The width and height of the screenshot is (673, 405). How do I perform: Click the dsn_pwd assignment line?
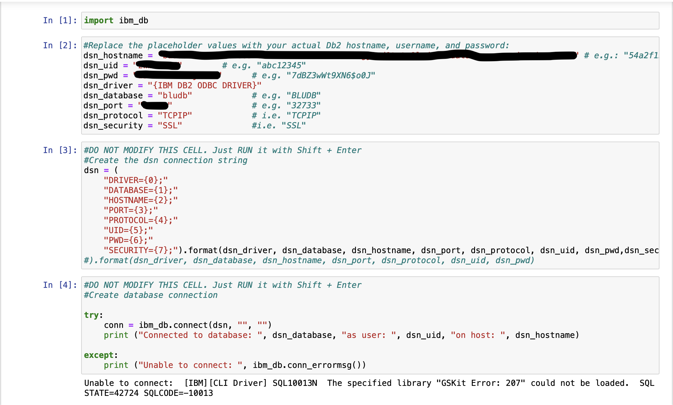tap(101, 76)
